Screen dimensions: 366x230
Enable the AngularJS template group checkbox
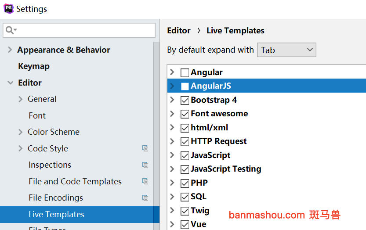pyautogui.click(x=185, y=86)
